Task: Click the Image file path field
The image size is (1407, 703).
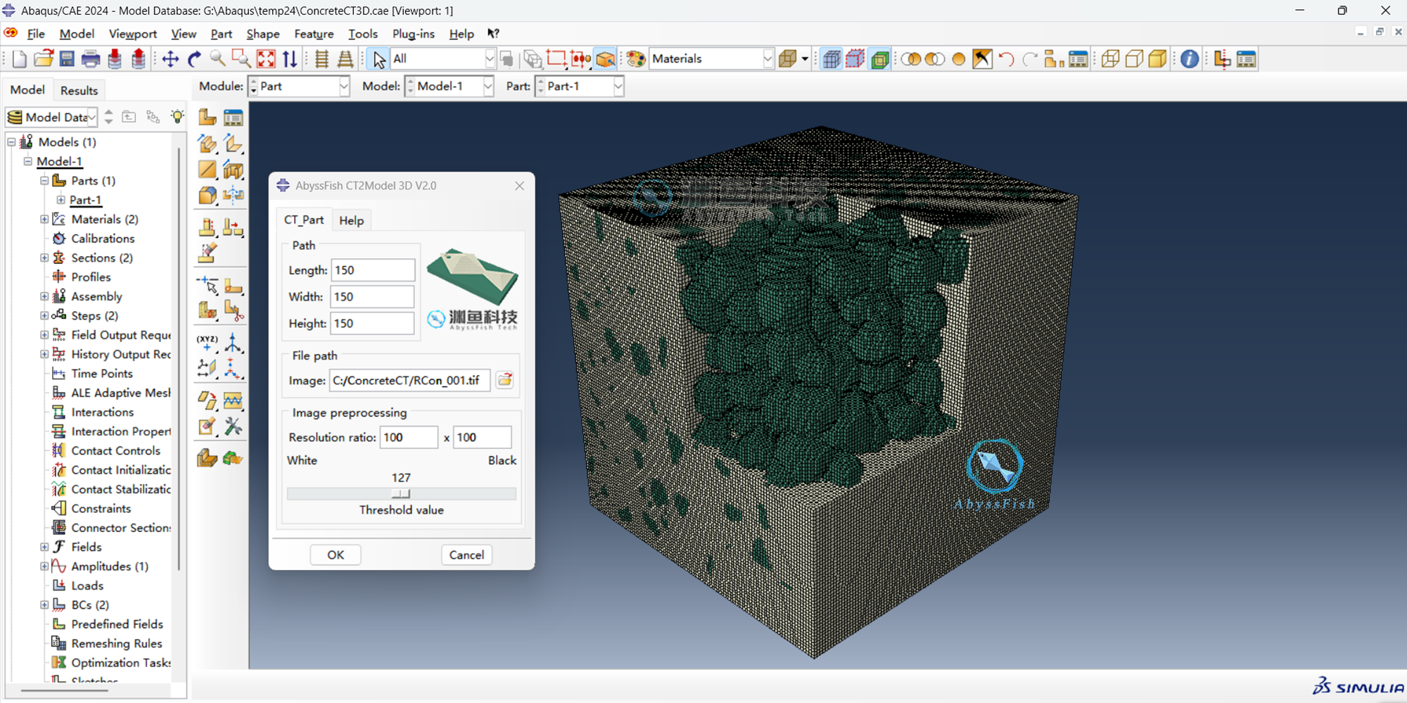Action: [x=409, y=381]
